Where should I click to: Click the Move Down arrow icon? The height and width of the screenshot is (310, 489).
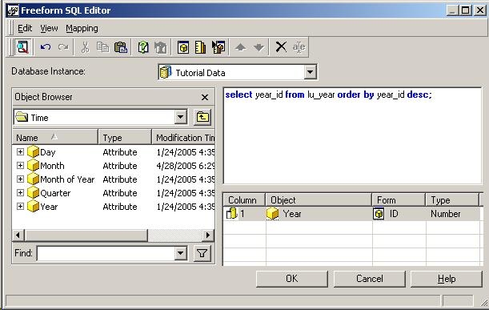[259, 47]
